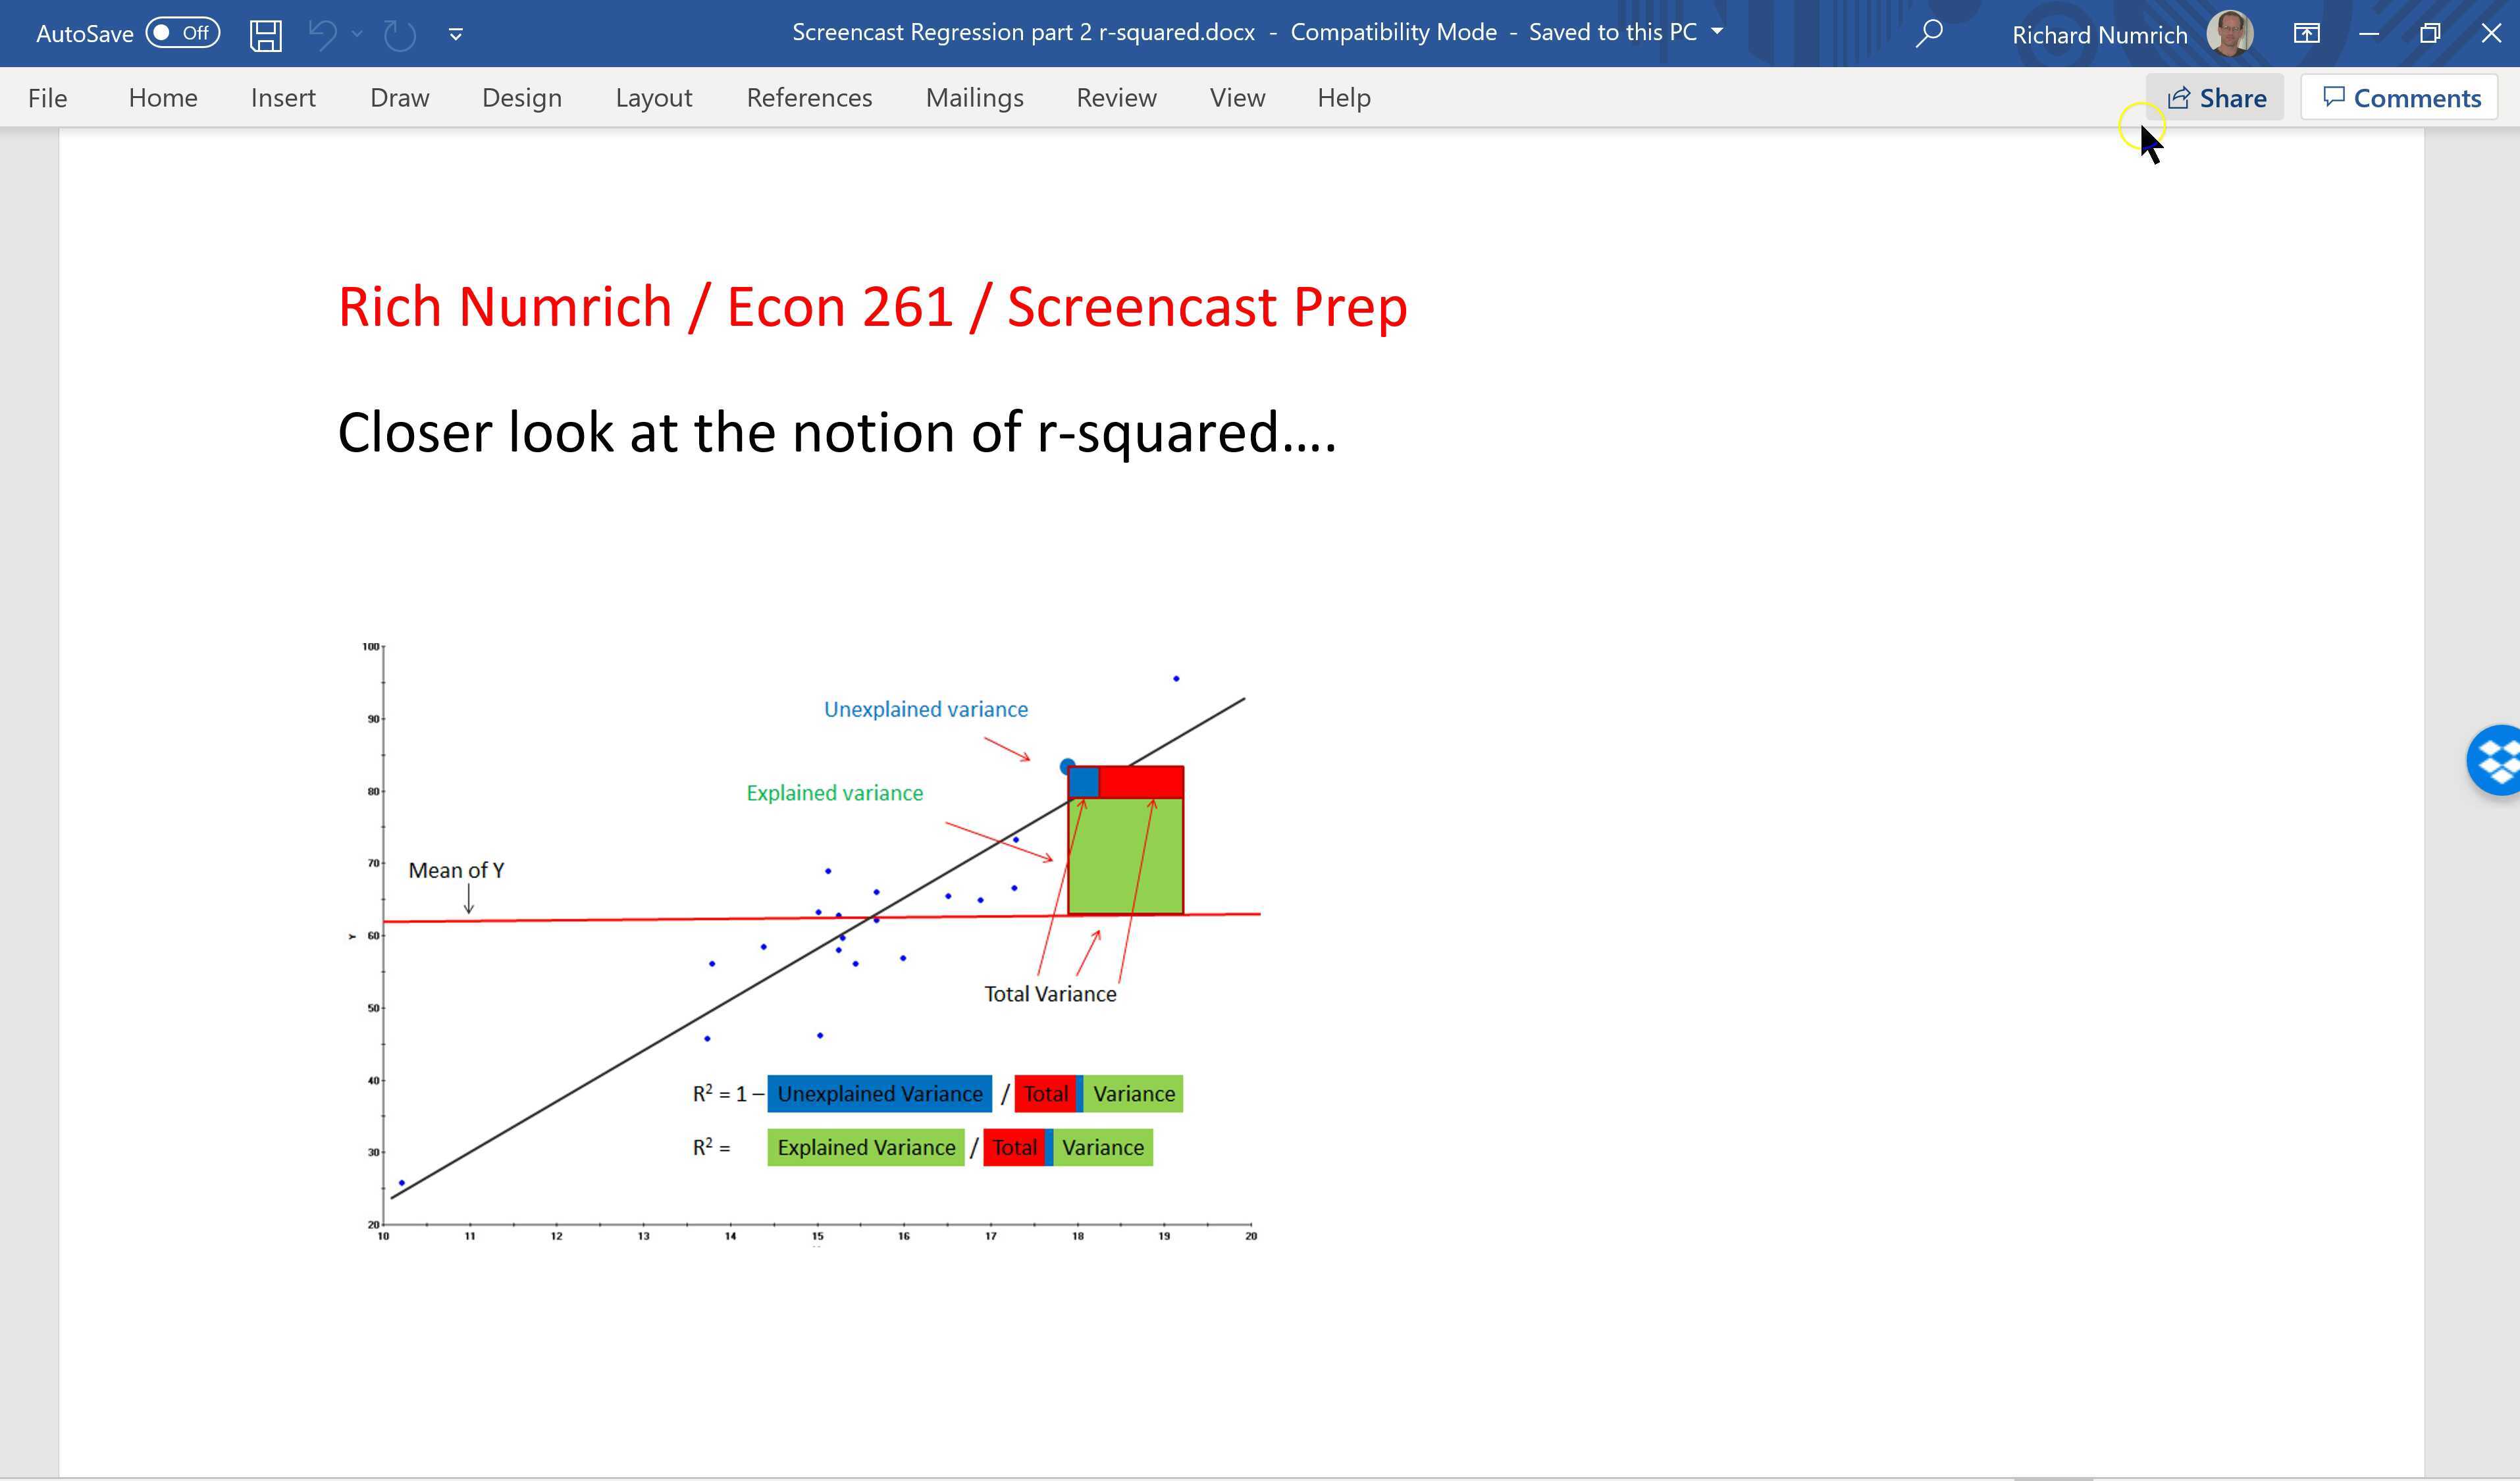Save the document
This screenshot has width=2520, height=1481.
pos(264,33)
